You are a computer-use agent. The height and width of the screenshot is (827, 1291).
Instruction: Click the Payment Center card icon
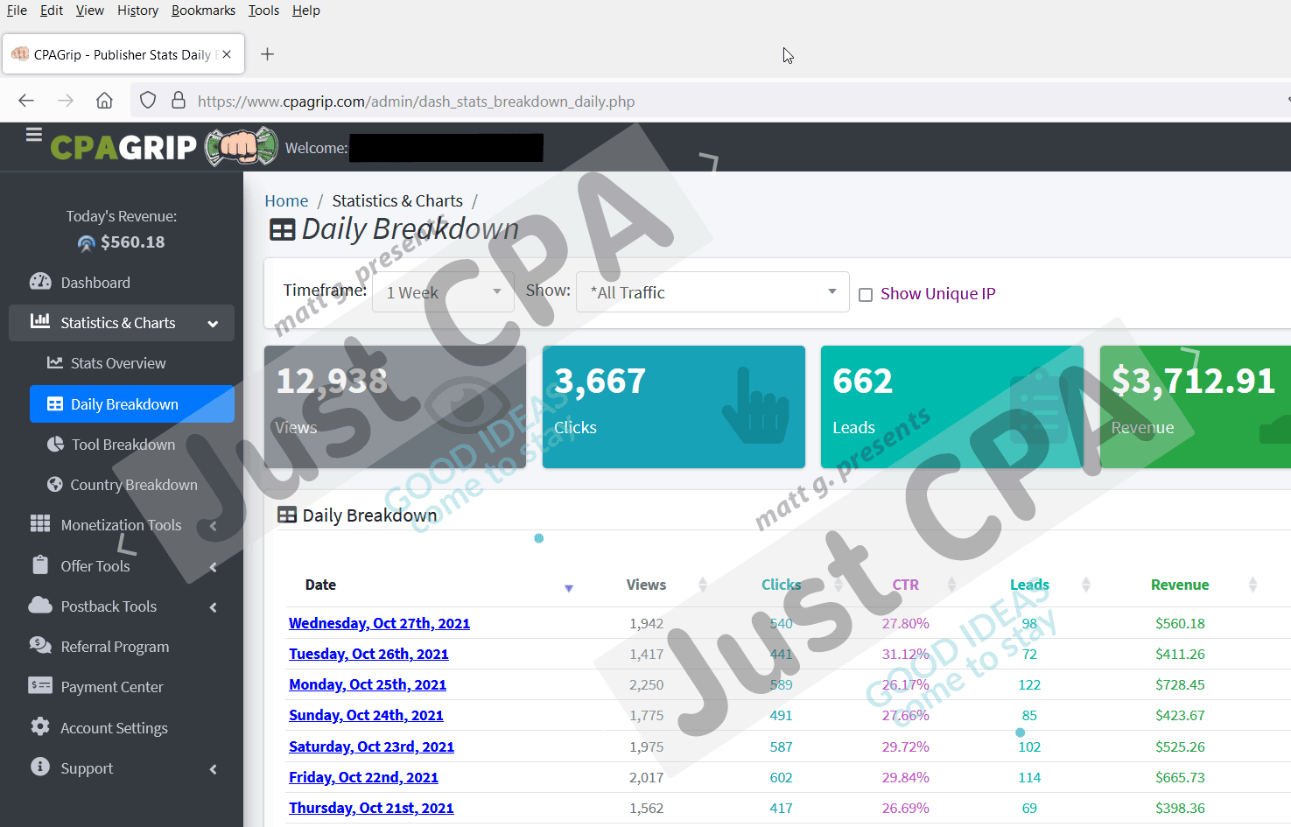point(40,685)
